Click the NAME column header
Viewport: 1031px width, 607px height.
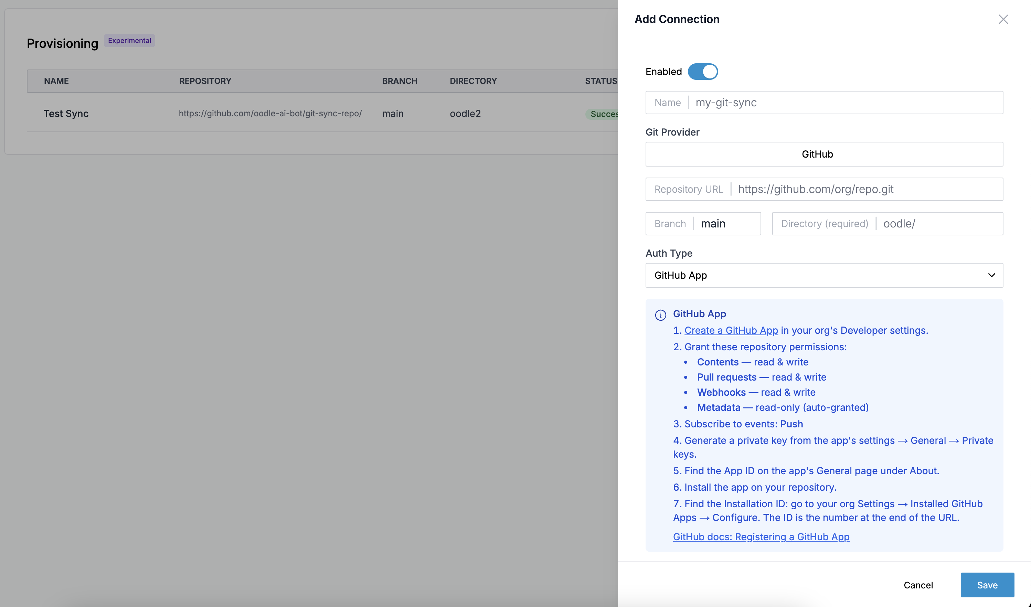[56, 81]
